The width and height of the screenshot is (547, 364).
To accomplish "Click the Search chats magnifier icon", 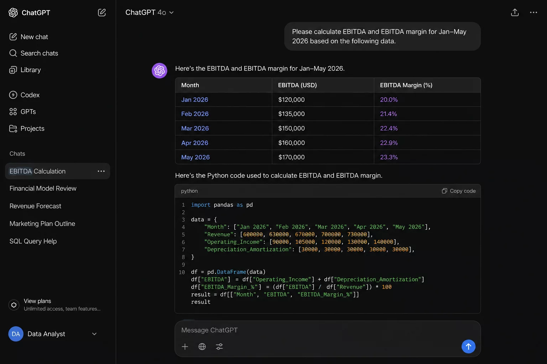I will pyautogui.click(x=13, y=53).
